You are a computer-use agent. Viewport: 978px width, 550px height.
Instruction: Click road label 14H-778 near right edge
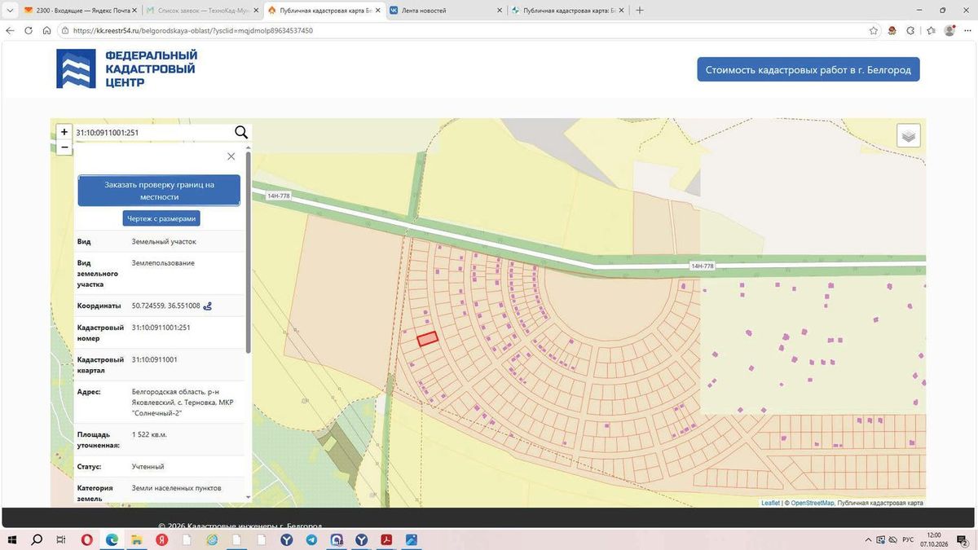click(x=702, y=266)
